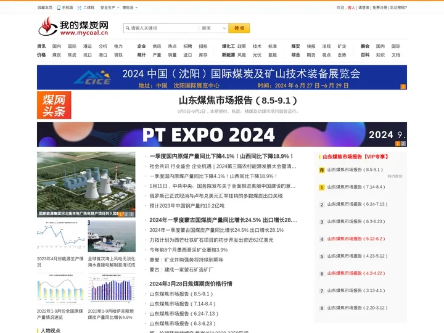Viewport: 444px width, 333px height.
Task: Open 社会共识 行业盛会 企业机遇 article
Action: tap(223, 166)
